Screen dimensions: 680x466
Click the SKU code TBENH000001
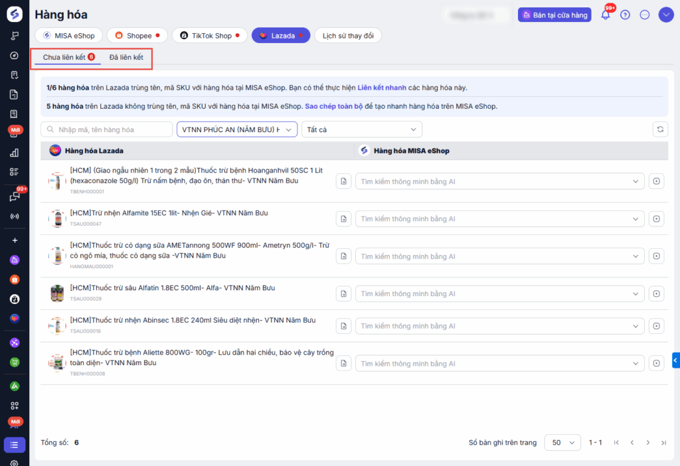coord(87,192)
